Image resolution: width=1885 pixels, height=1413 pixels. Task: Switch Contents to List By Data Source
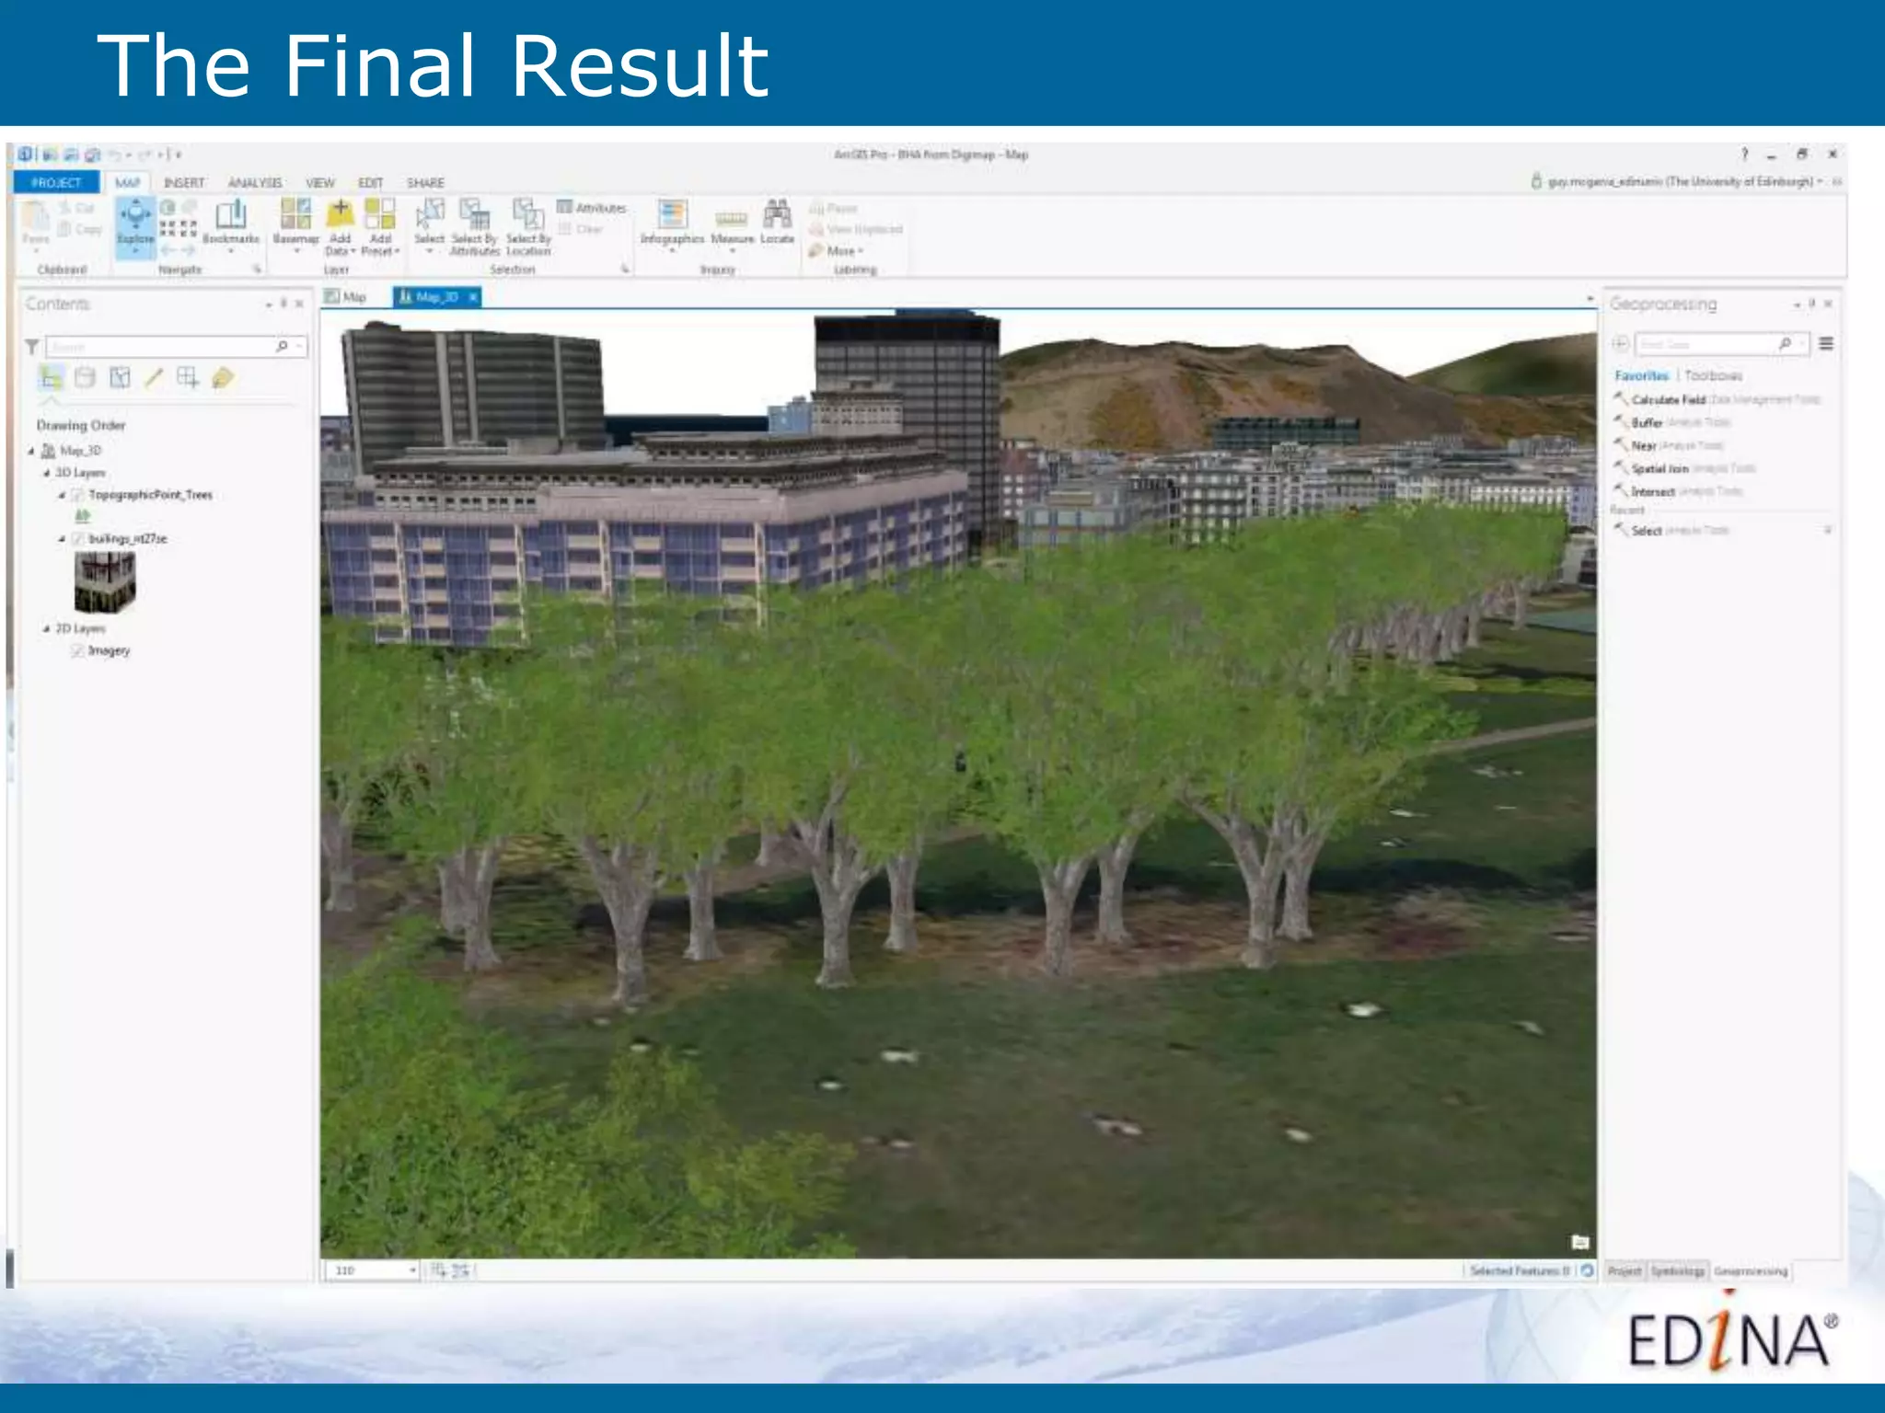click(85, 377)
